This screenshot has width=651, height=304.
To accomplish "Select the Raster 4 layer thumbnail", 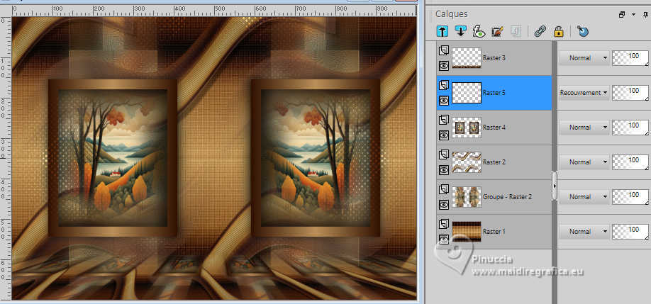I will click(466, 128).
